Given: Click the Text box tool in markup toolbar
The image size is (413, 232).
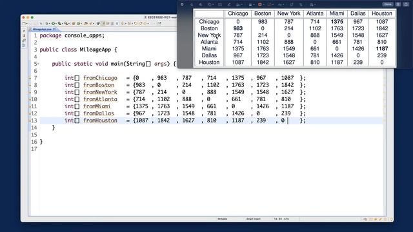Looking at the screenshot, I should tap(220, 5).
